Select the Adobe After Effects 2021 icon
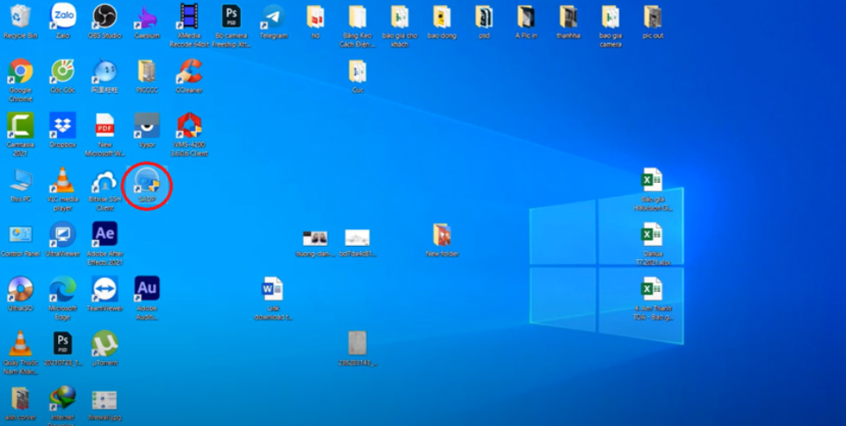 [105, 235]
